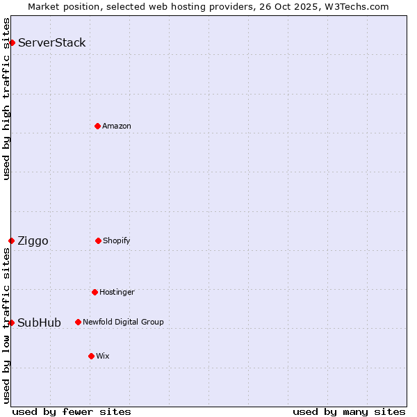Click the red Shopify data point marker

pos(98,240)
